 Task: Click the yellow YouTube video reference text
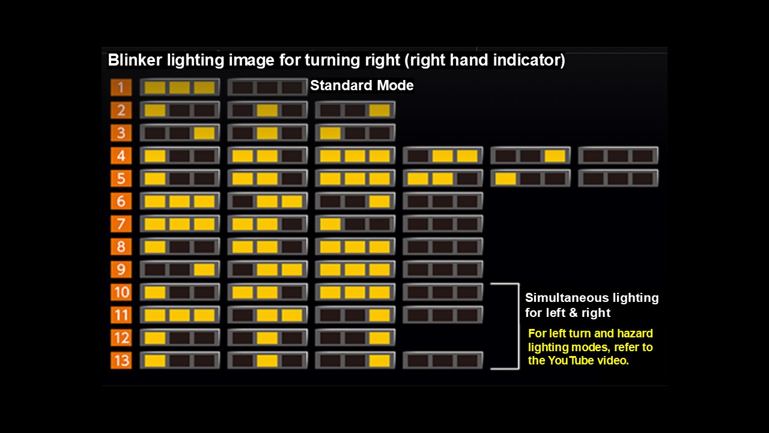pyautogui.click(x=590, y=347)
